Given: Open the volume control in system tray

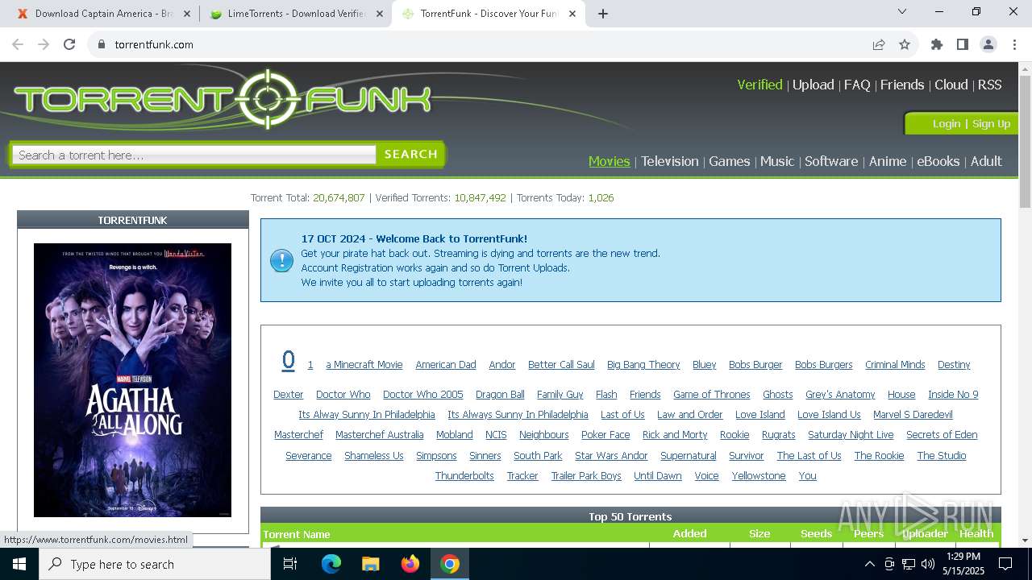Looking at the screenshot, I should (x=928, y=564).
